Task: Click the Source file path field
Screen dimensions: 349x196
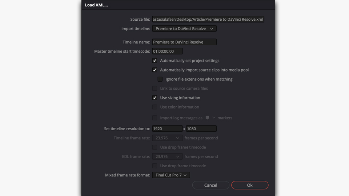Action: 208,19
